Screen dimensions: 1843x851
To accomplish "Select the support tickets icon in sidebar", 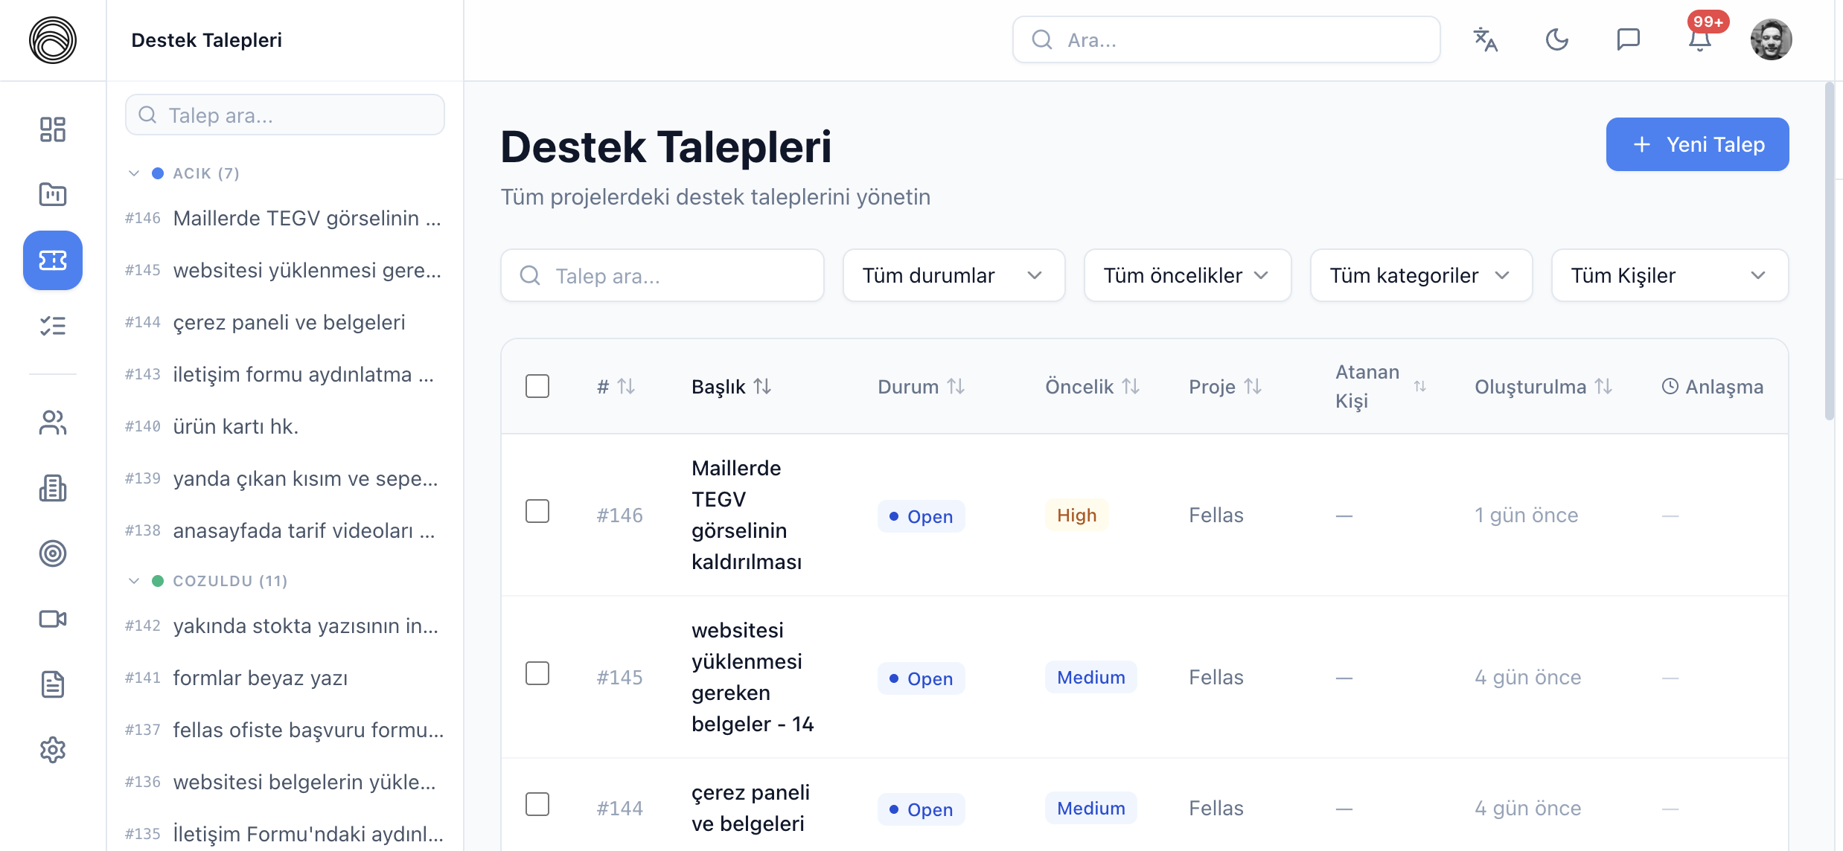I will pyautogui.click(x=53, y=260).
